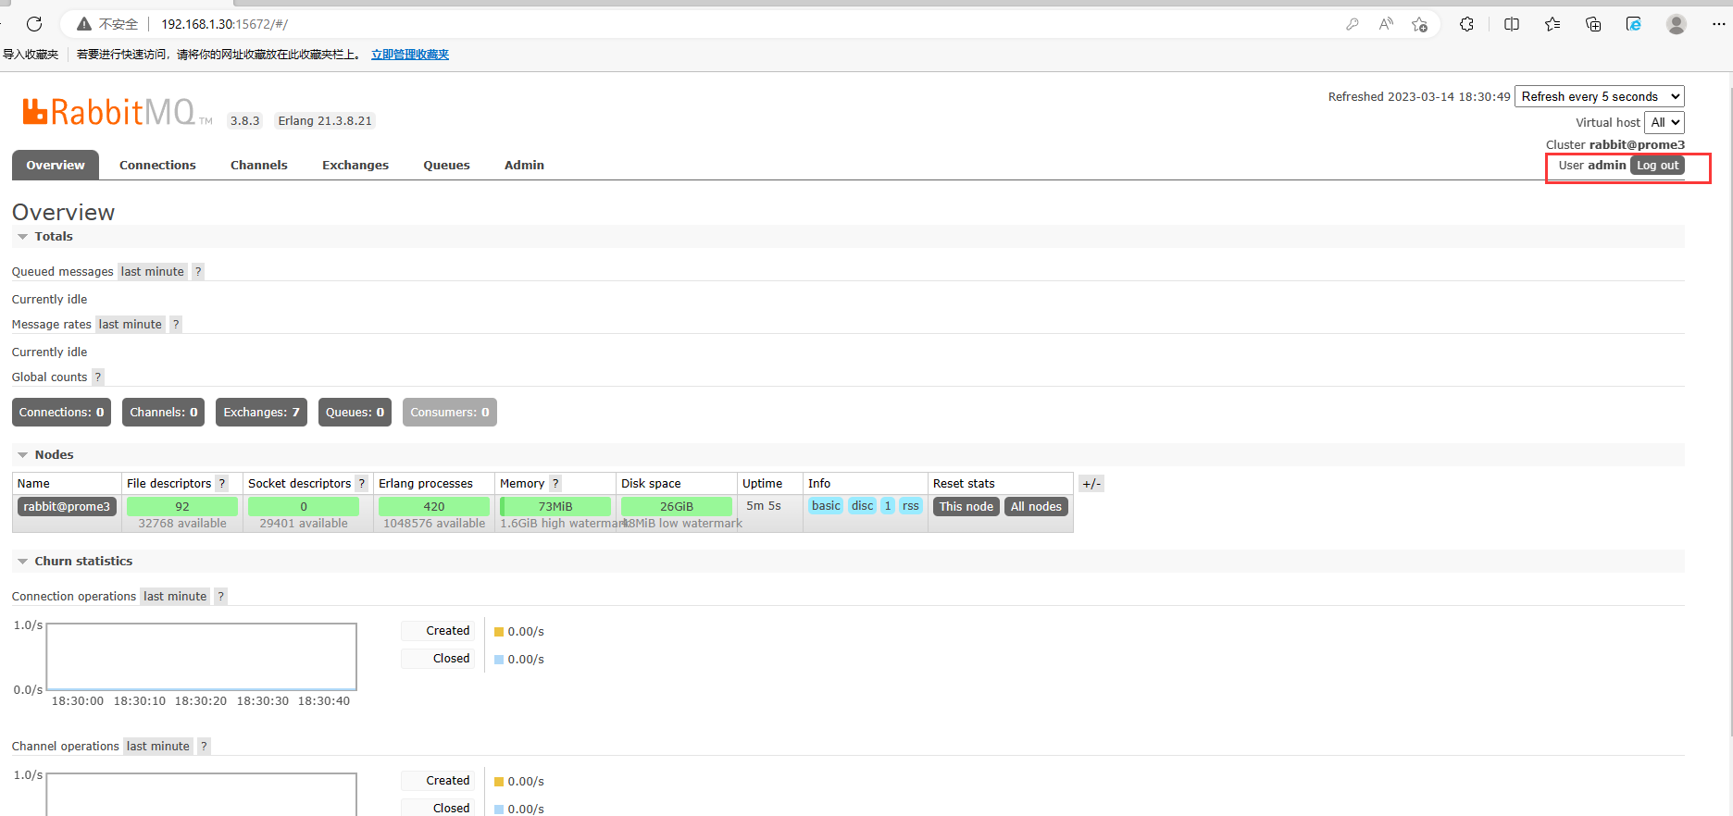
Task: Click the Consumers: 0 count button
Action: click(450, 412)
